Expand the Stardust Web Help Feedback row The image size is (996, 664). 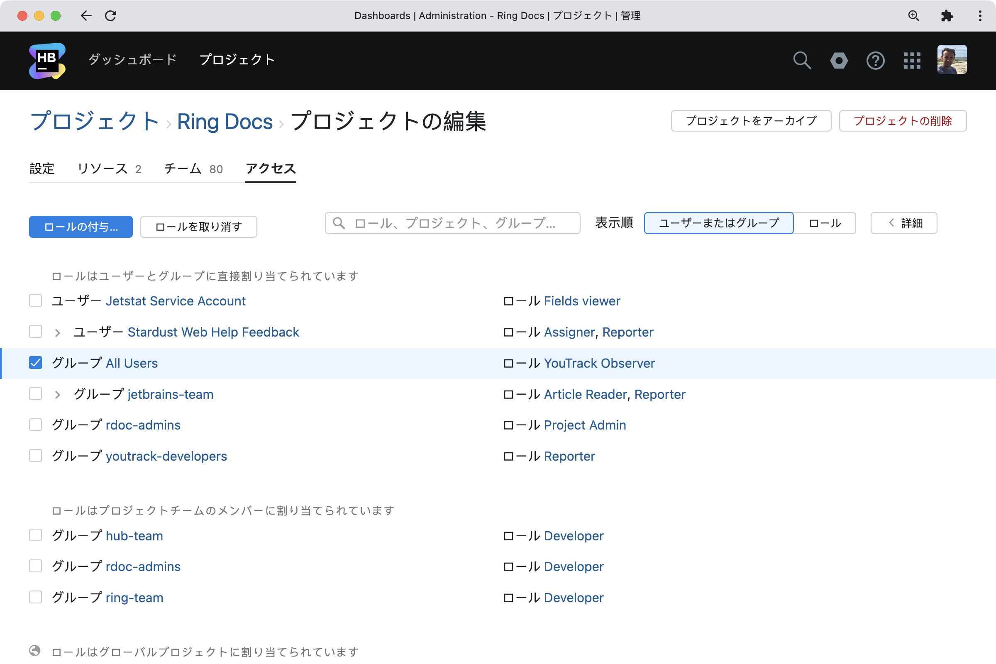58,333
